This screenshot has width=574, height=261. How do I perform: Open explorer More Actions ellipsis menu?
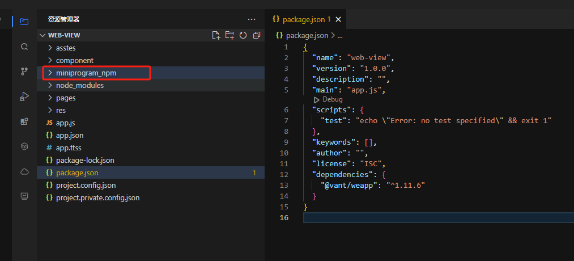coord(252,19)
